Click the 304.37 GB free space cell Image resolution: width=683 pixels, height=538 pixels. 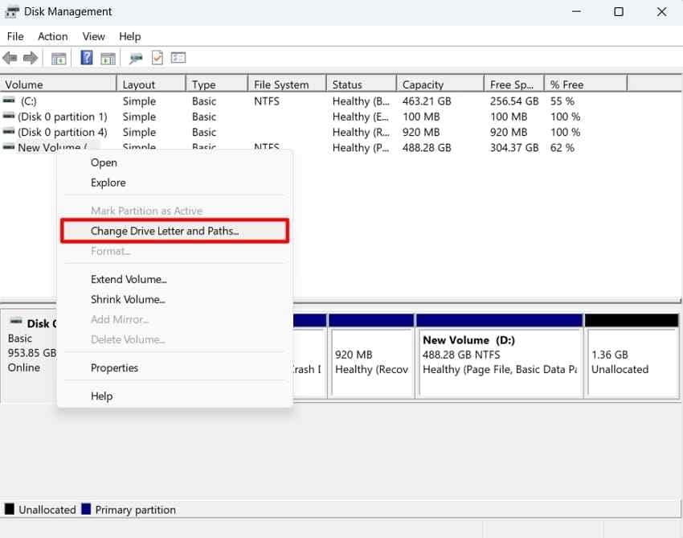pos(514,148)
